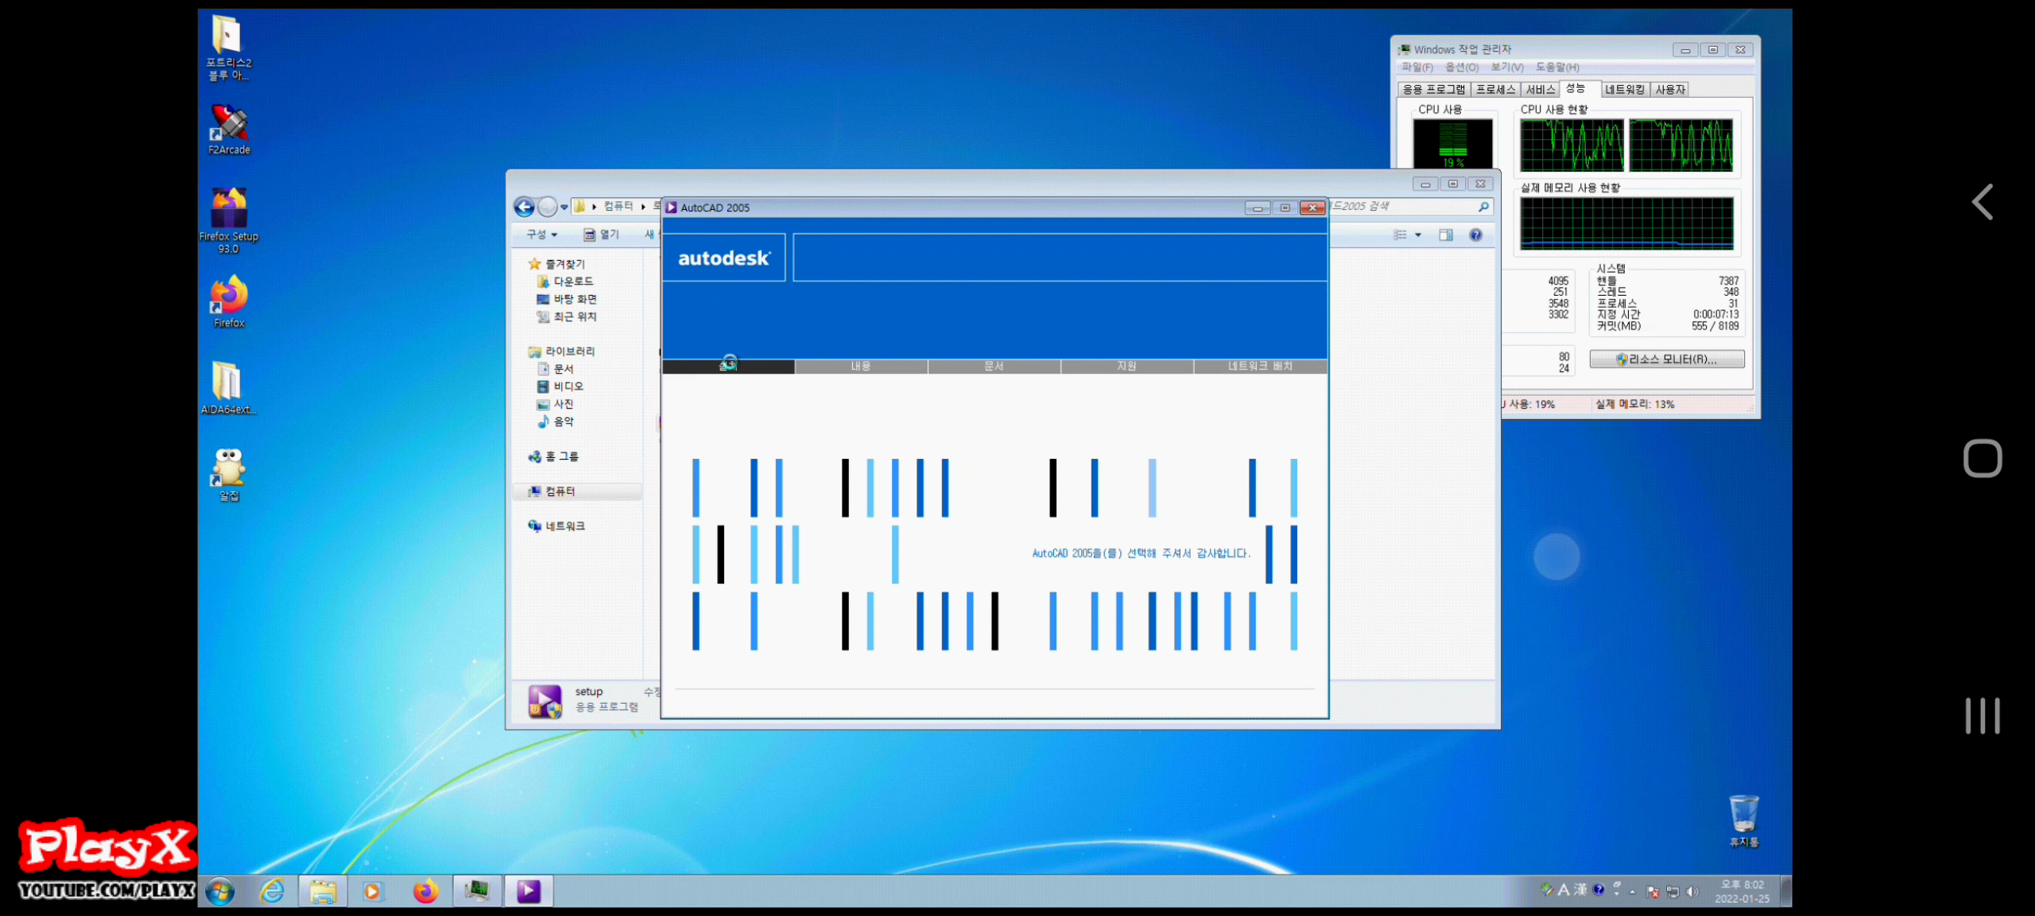Toggle the Explorer preview pane icon
The height and width of the screenshot is (916, 2035).
point(1446,235)
